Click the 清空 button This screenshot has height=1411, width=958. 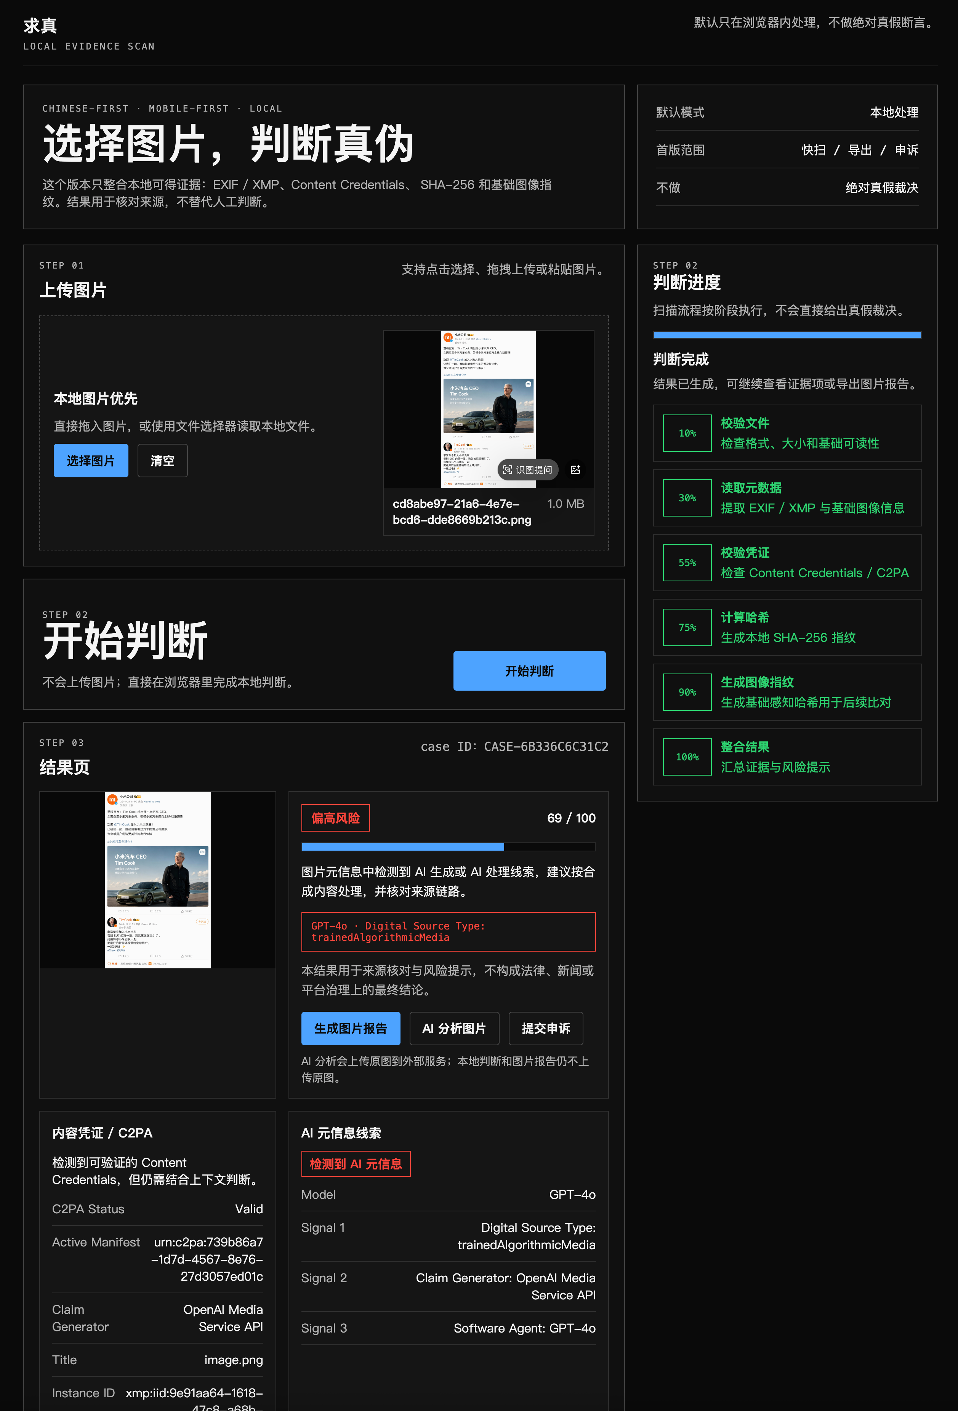(x=162, y=461)
